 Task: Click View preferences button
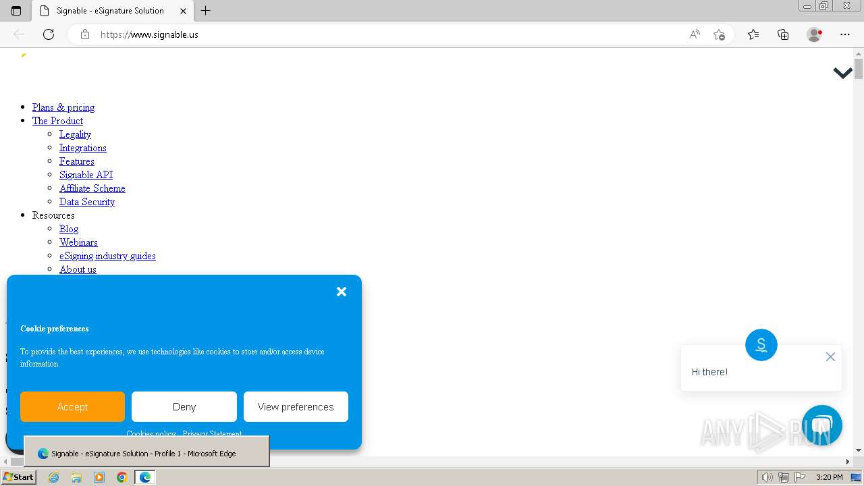pos(296,407)
